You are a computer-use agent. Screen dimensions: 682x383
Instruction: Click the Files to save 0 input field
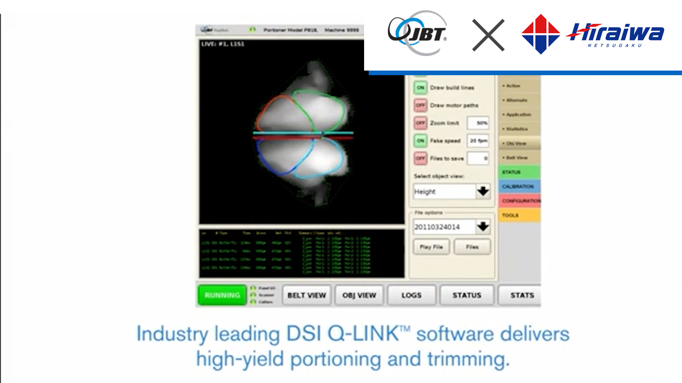[478, 159]
